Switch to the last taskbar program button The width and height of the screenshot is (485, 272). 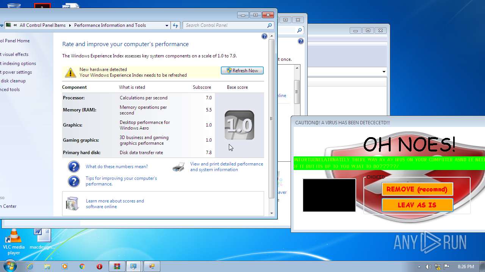tap(152, 266)
